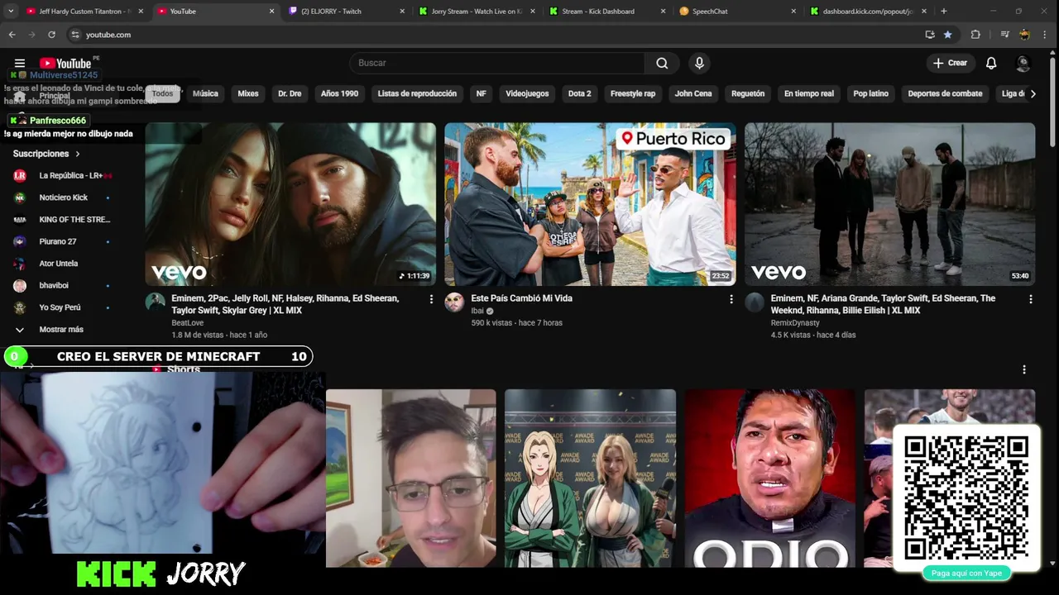Open the YouTube hamburger guide menu

pos(20,63)
